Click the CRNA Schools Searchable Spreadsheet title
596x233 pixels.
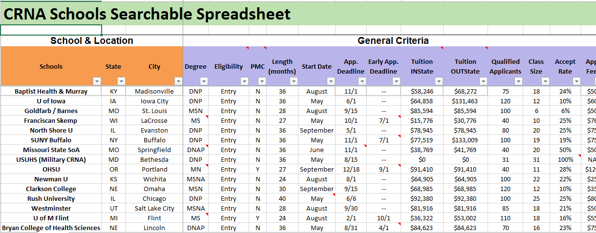(x=147, y=14)
